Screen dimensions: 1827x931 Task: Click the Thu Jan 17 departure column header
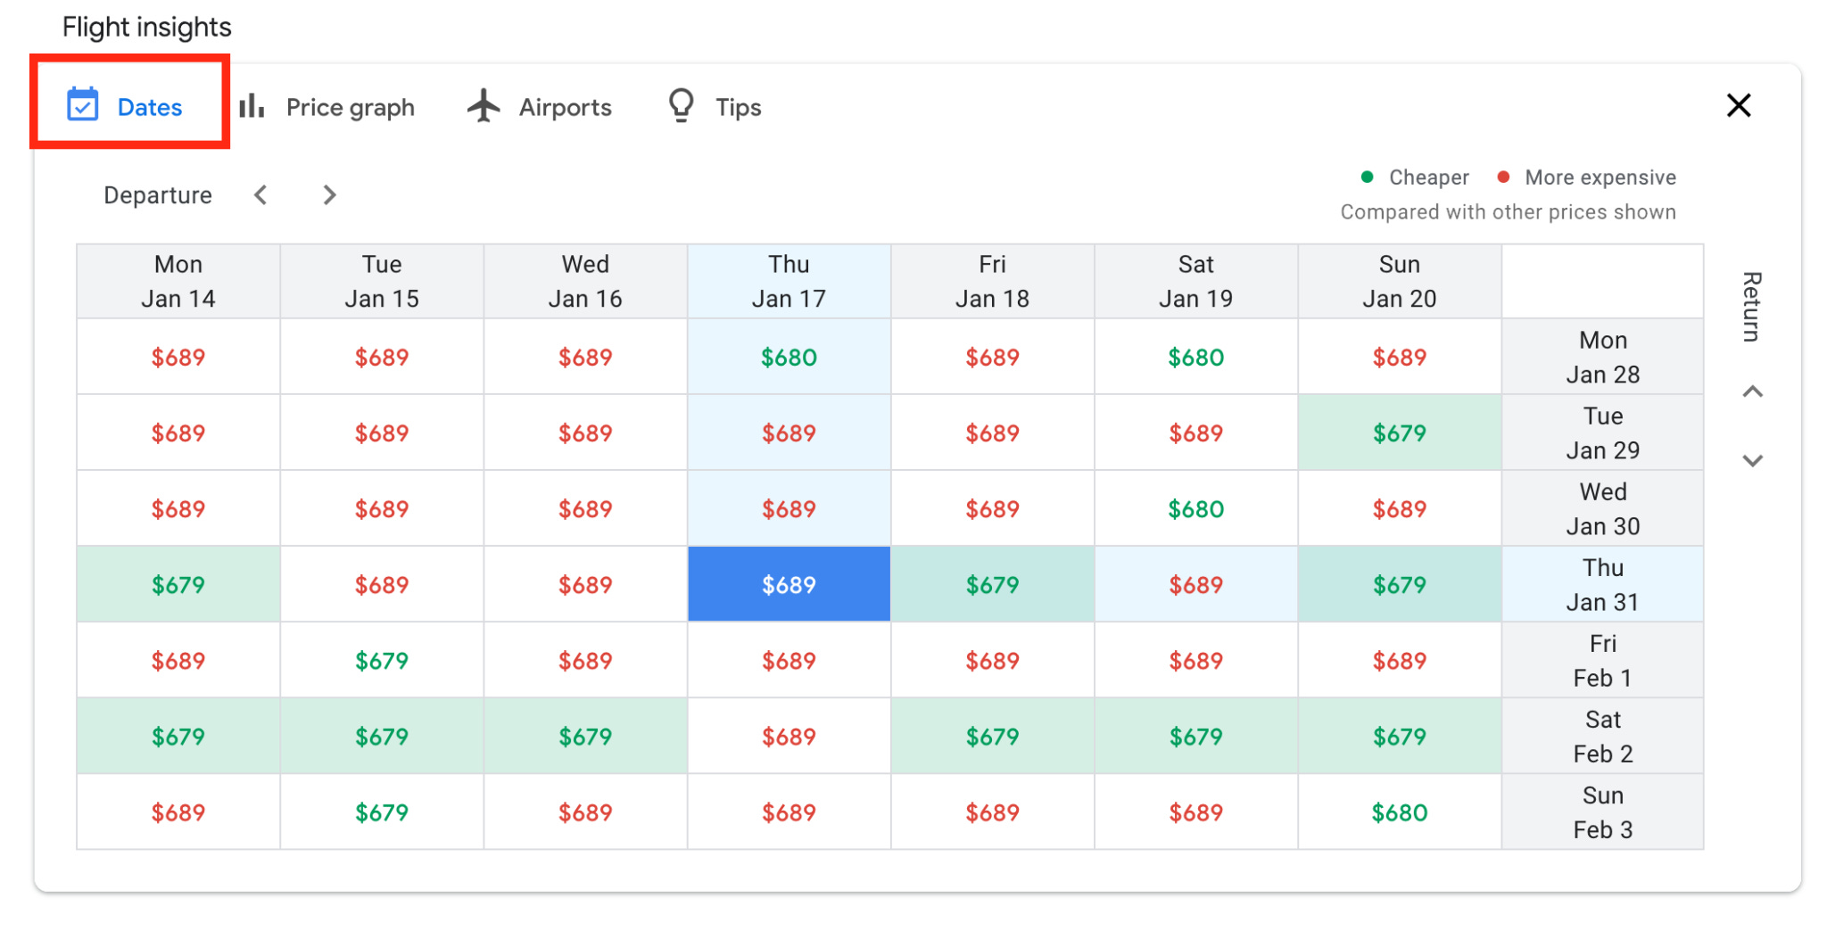(x=789, y=281)
